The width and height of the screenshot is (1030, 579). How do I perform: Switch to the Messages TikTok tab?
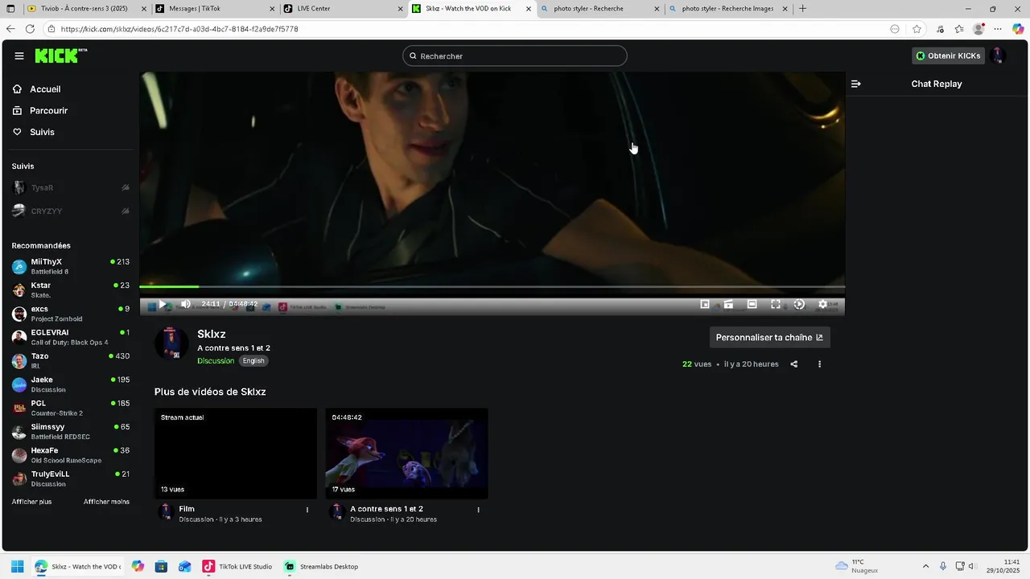coord(214,9)
